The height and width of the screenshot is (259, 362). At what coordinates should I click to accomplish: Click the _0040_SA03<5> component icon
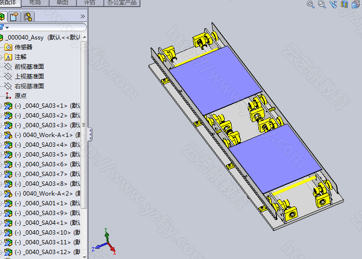pyautogui.click(x=8, y=155)
